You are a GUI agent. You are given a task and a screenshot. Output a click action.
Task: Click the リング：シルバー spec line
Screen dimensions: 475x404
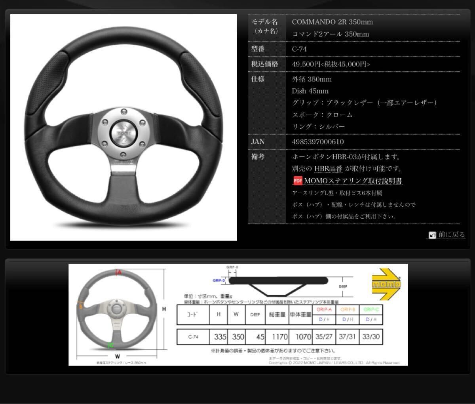tap(319, 127)
